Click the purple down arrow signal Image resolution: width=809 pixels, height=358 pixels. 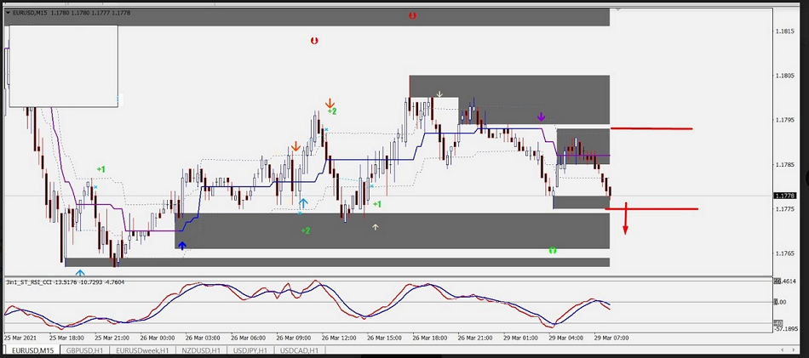[x=541, y=116]
